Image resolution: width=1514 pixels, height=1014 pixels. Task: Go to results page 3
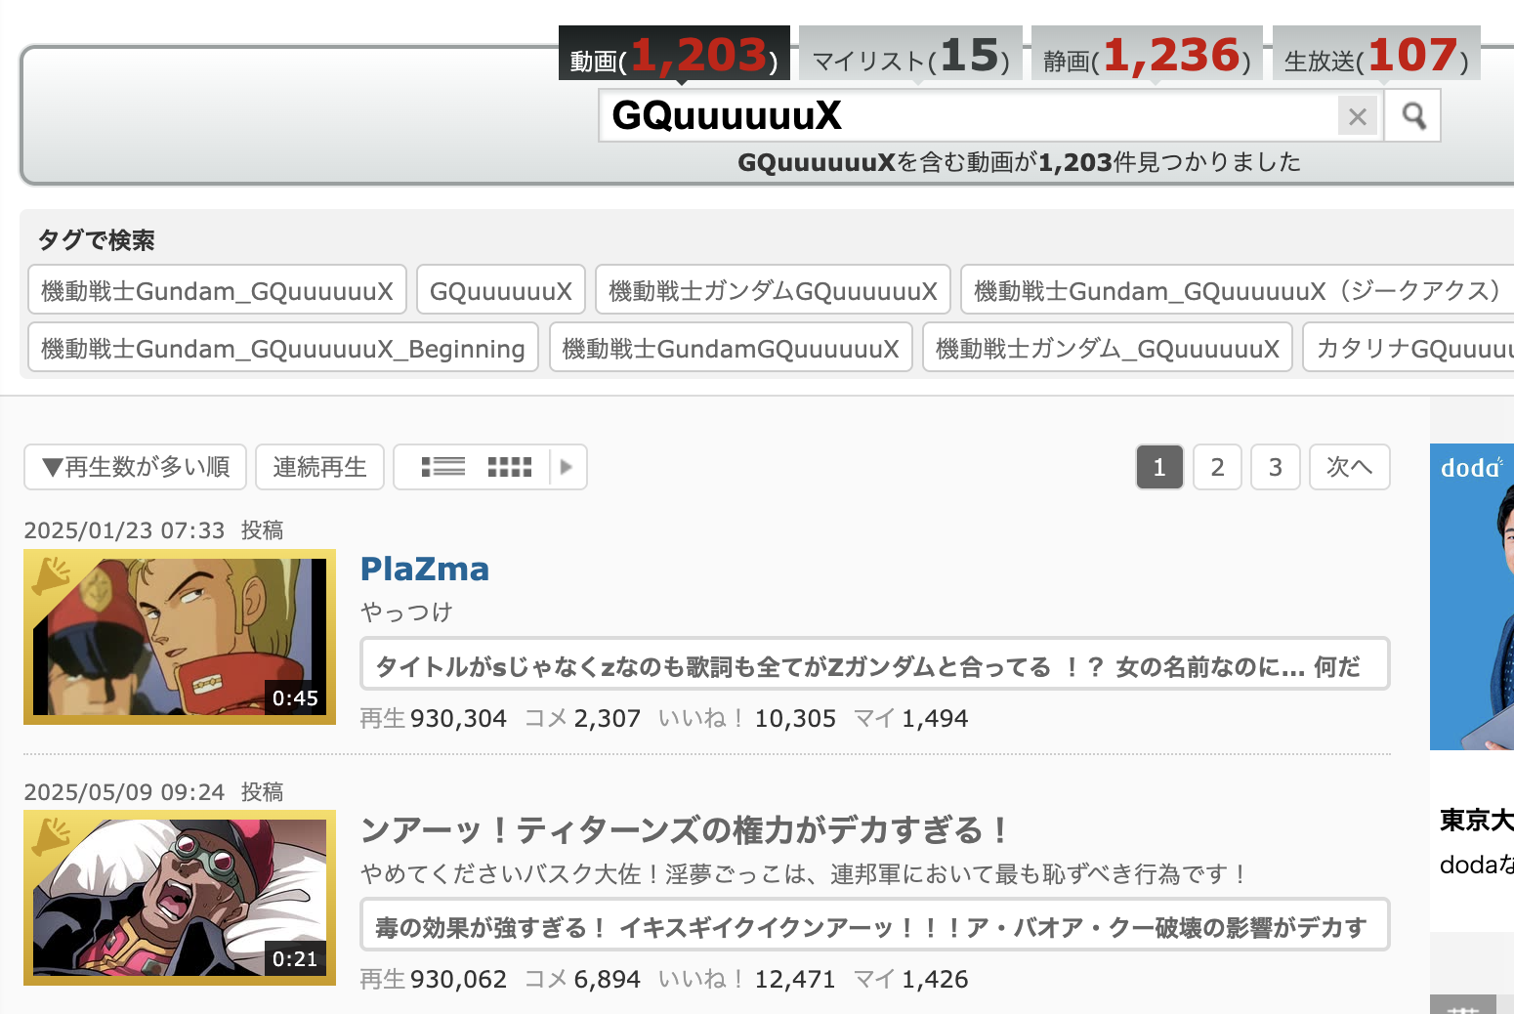point(1275,467)
